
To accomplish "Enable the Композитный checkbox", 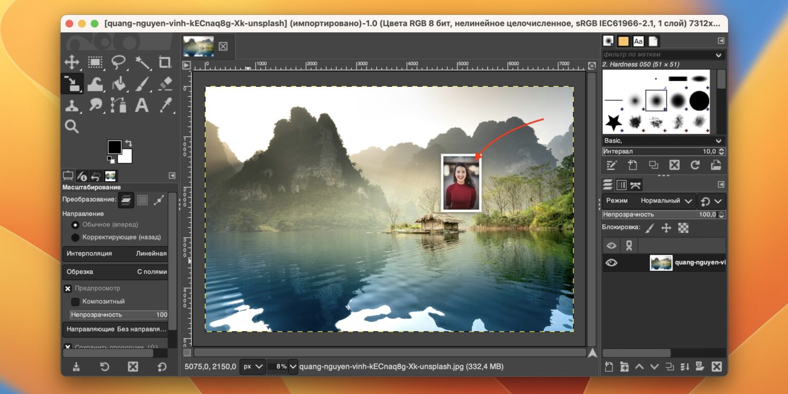I will 75,302.
